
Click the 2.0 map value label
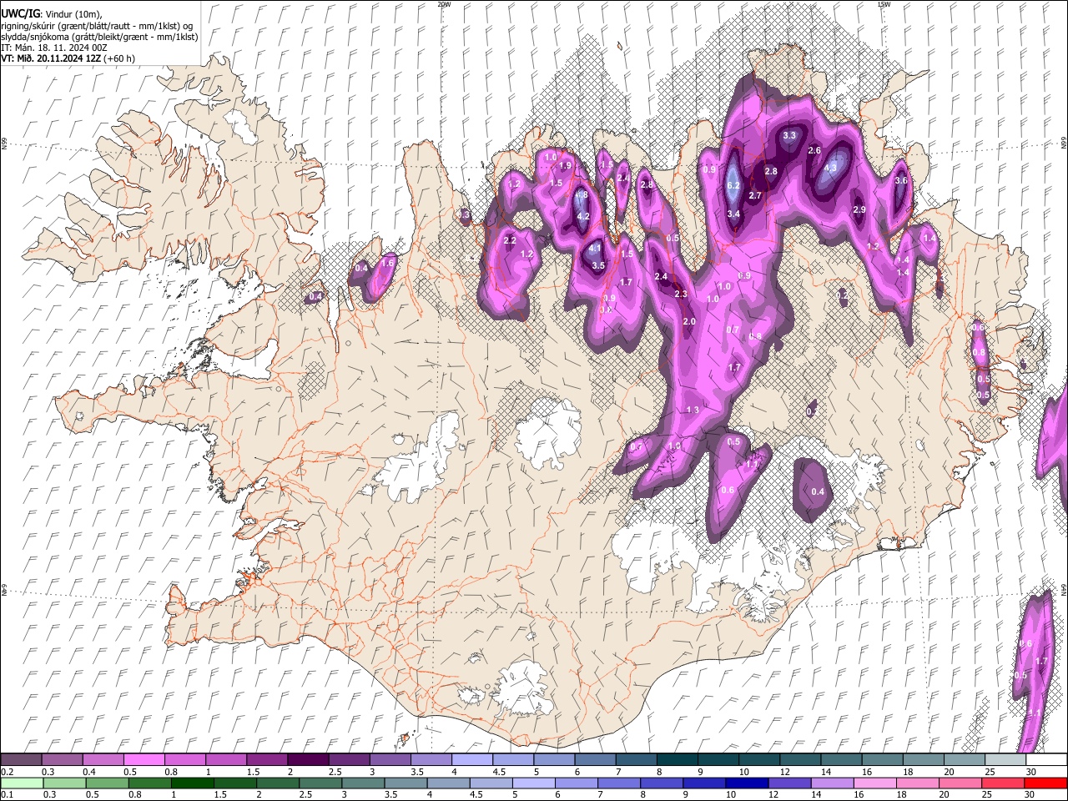[689, 322]
